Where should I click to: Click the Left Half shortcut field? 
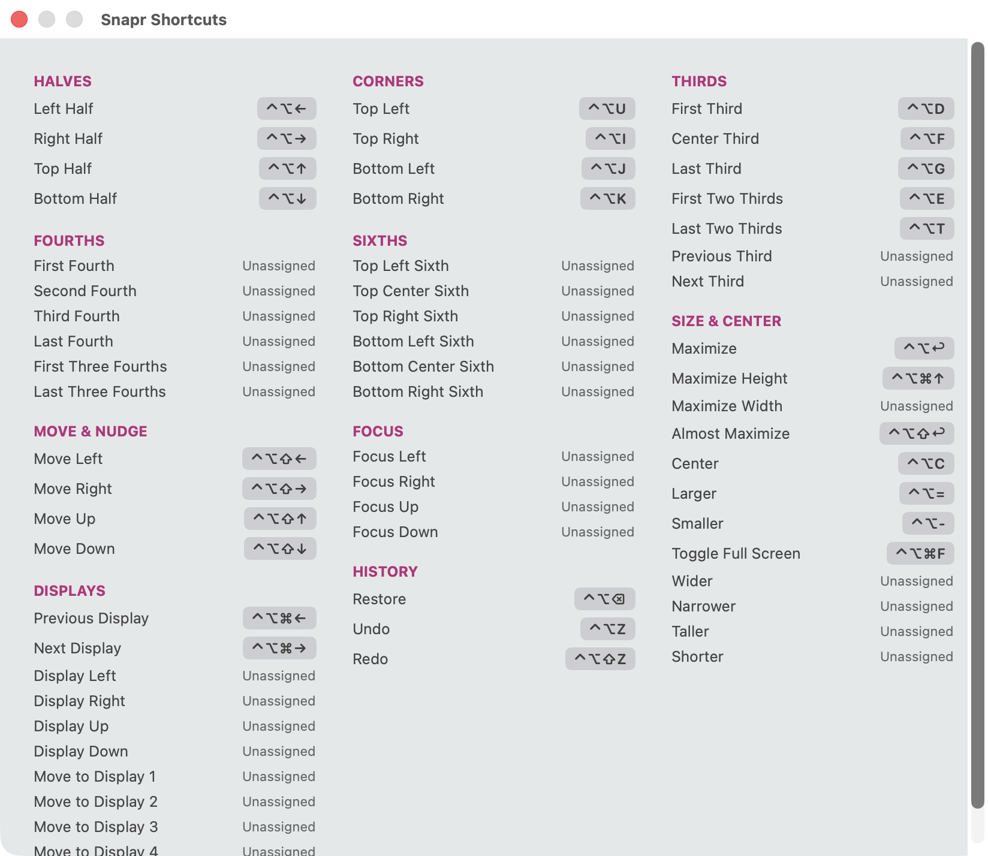pos(287,108)
